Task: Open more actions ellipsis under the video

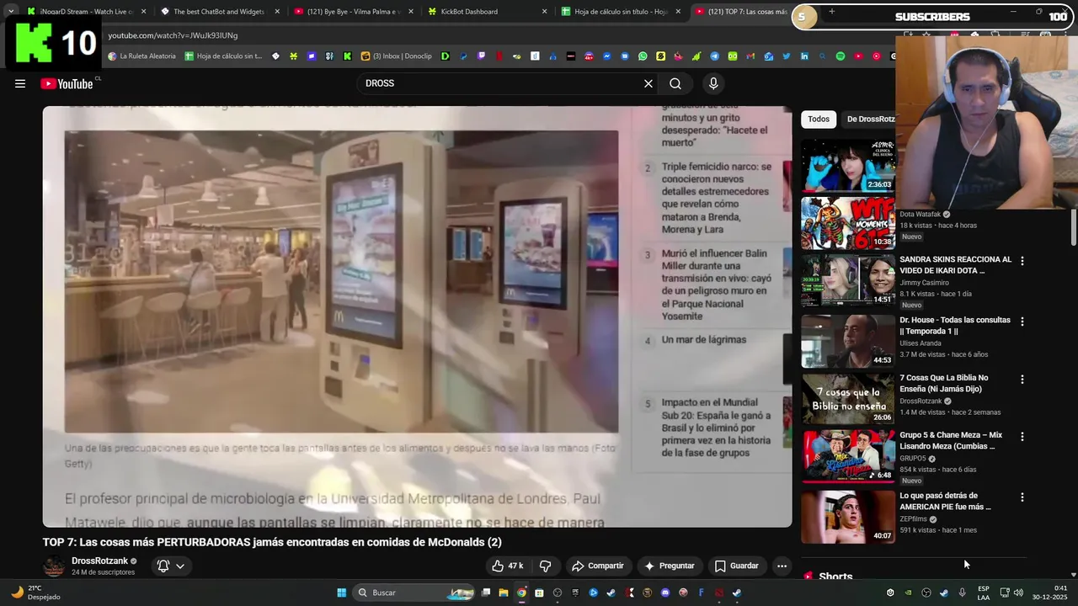Action: tap(782, 566)
